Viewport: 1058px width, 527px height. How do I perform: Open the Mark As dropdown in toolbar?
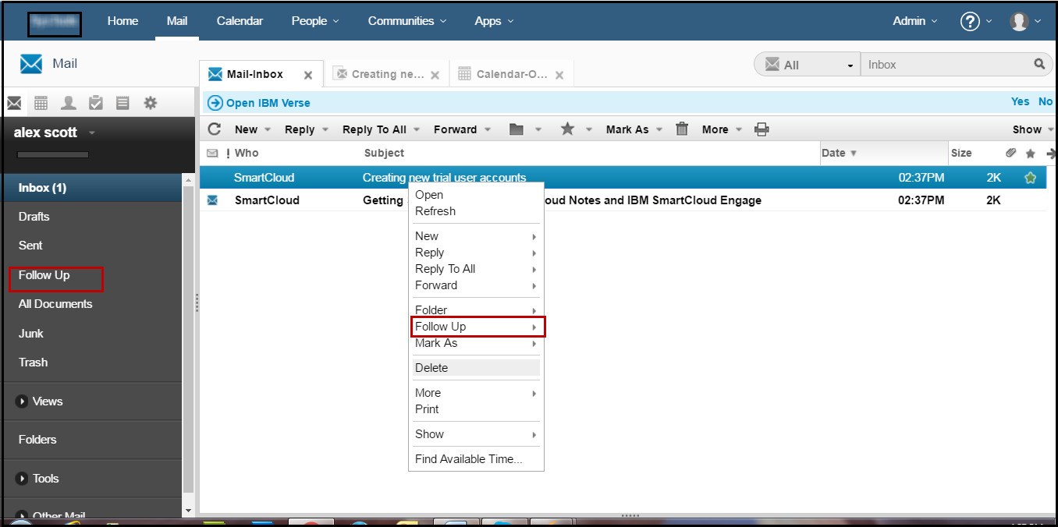[x=659, y=129]
